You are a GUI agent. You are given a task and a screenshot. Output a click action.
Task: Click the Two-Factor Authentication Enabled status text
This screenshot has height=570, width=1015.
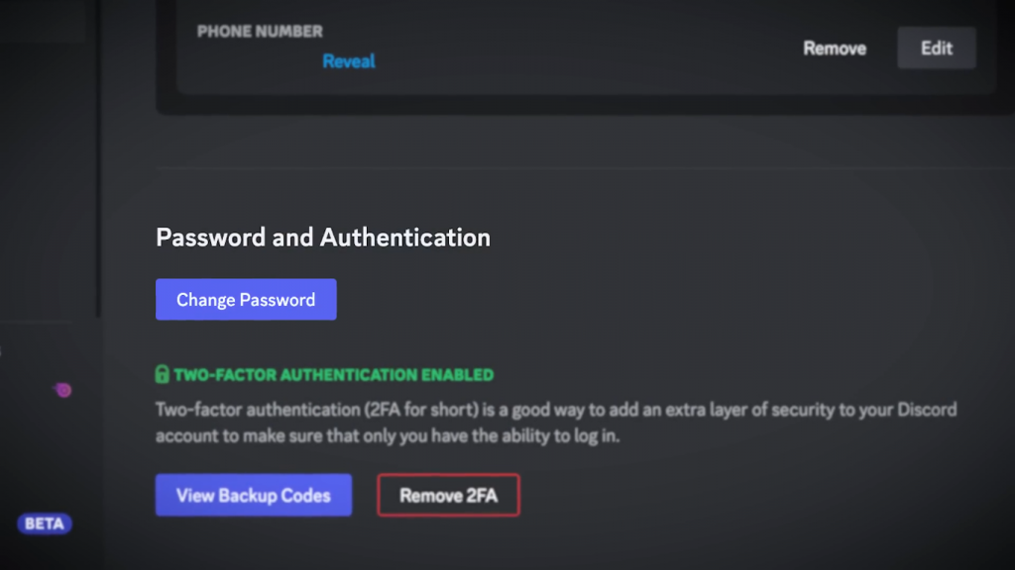coord(333,375)
